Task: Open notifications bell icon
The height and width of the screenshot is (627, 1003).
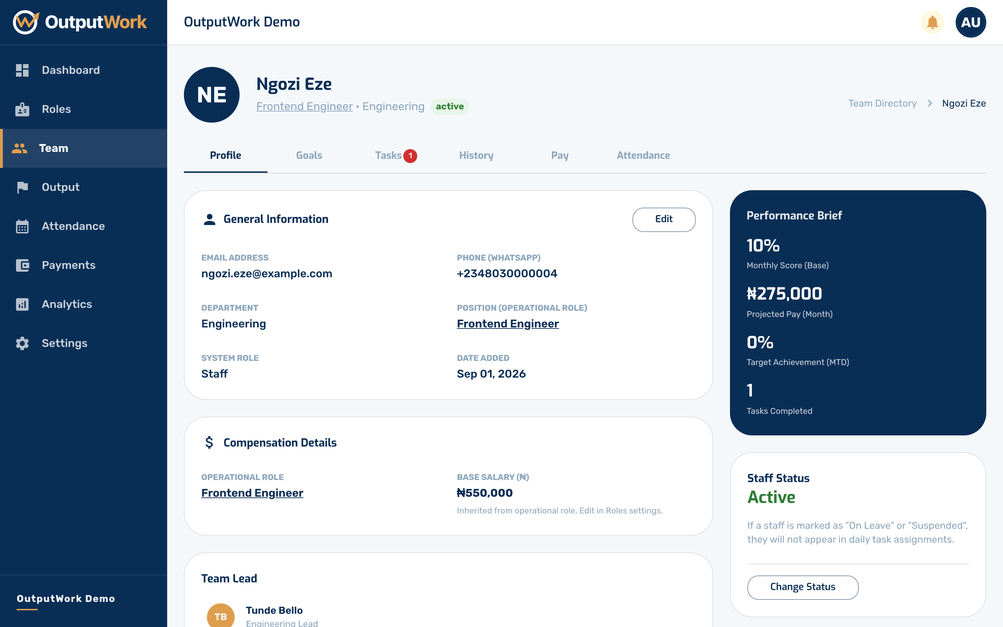Action: tap(932, 22)
